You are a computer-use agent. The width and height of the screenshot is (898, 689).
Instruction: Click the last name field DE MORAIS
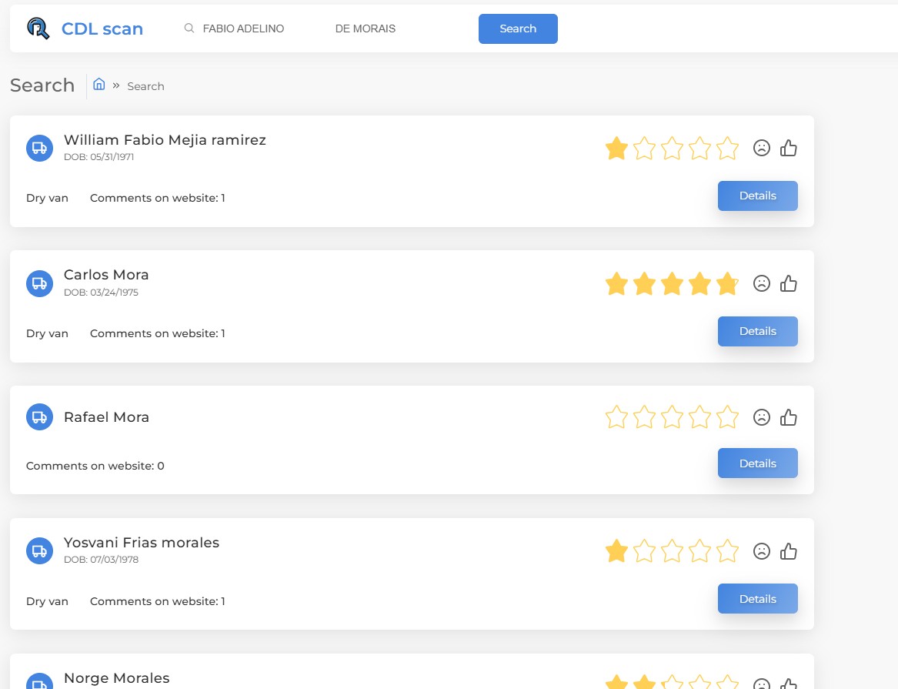[385, 28]
